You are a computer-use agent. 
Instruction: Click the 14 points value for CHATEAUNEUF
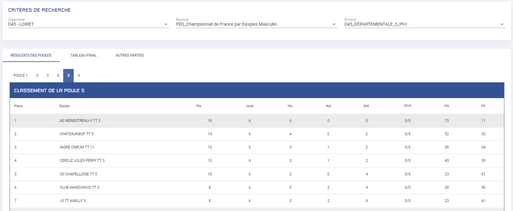(210, 134)
